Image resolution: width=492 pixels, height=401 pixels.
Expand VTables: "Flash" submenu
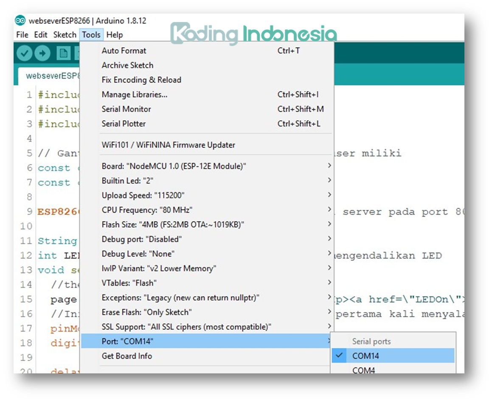tap(207, 282)
